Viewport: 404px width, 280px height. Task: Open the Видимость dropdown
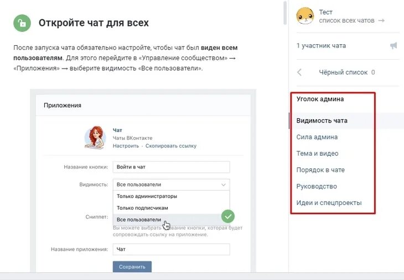tap(172, 184)
